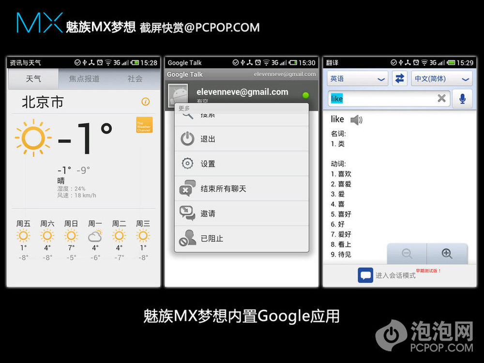Tap the 风速：18 km/h wind text
The height and width of the screenshot is (363, 484).
click(x=76, y=196)
